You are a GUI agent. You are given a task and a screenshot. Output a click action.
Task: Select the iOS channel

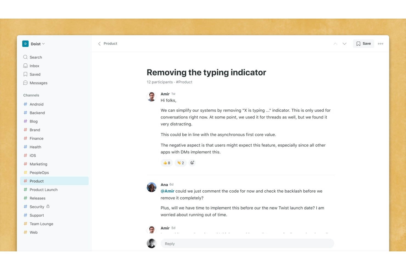[54, 155]
